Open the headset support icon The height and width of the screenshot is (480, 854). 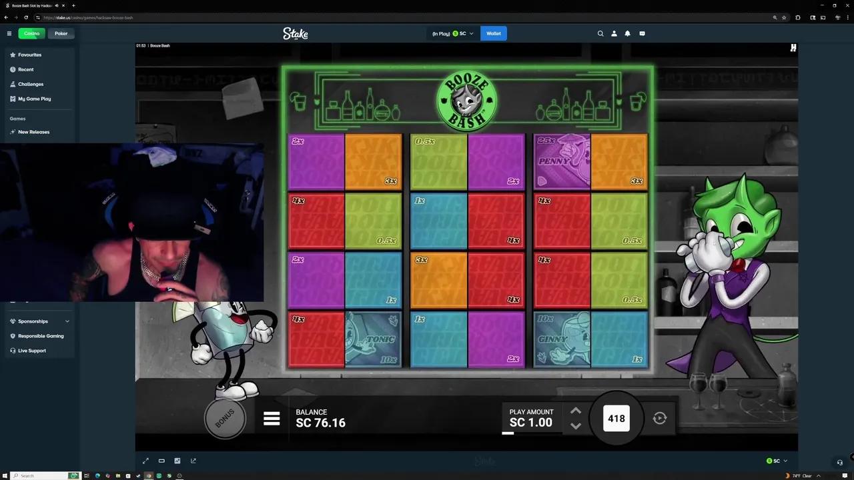click(x=839, y=462)
